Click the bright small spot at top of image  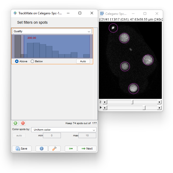(113, 28)
